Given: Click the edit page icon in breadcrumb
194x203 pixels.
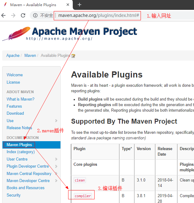Looking at the screenshot, I should pos(73,56).
